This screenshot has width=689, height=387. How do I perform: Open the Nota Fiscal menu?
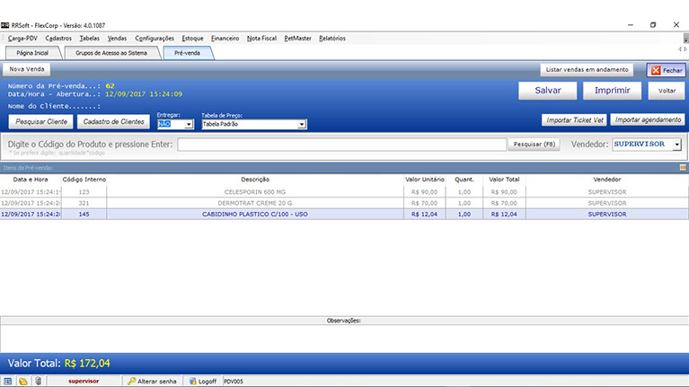coord(261,39)
